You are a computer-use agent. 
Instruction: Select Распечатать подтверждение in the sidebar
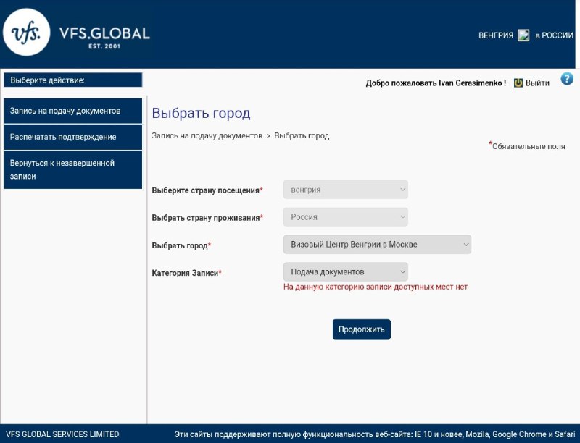pyautogui.click(x=73, y=137)
